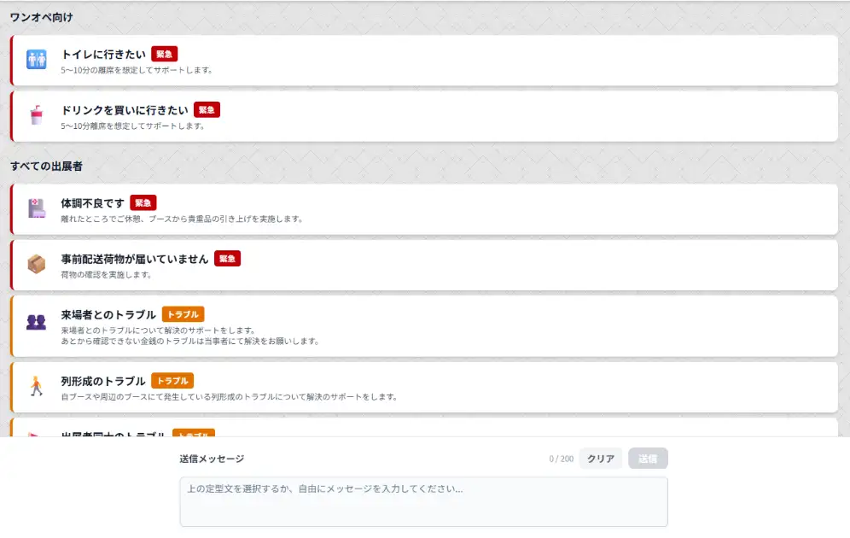Click the walking person icon for queue trouble
Image resolution: width=850 pixels, height=538 pixels.
pyautogui.click(x=36, y=386)
